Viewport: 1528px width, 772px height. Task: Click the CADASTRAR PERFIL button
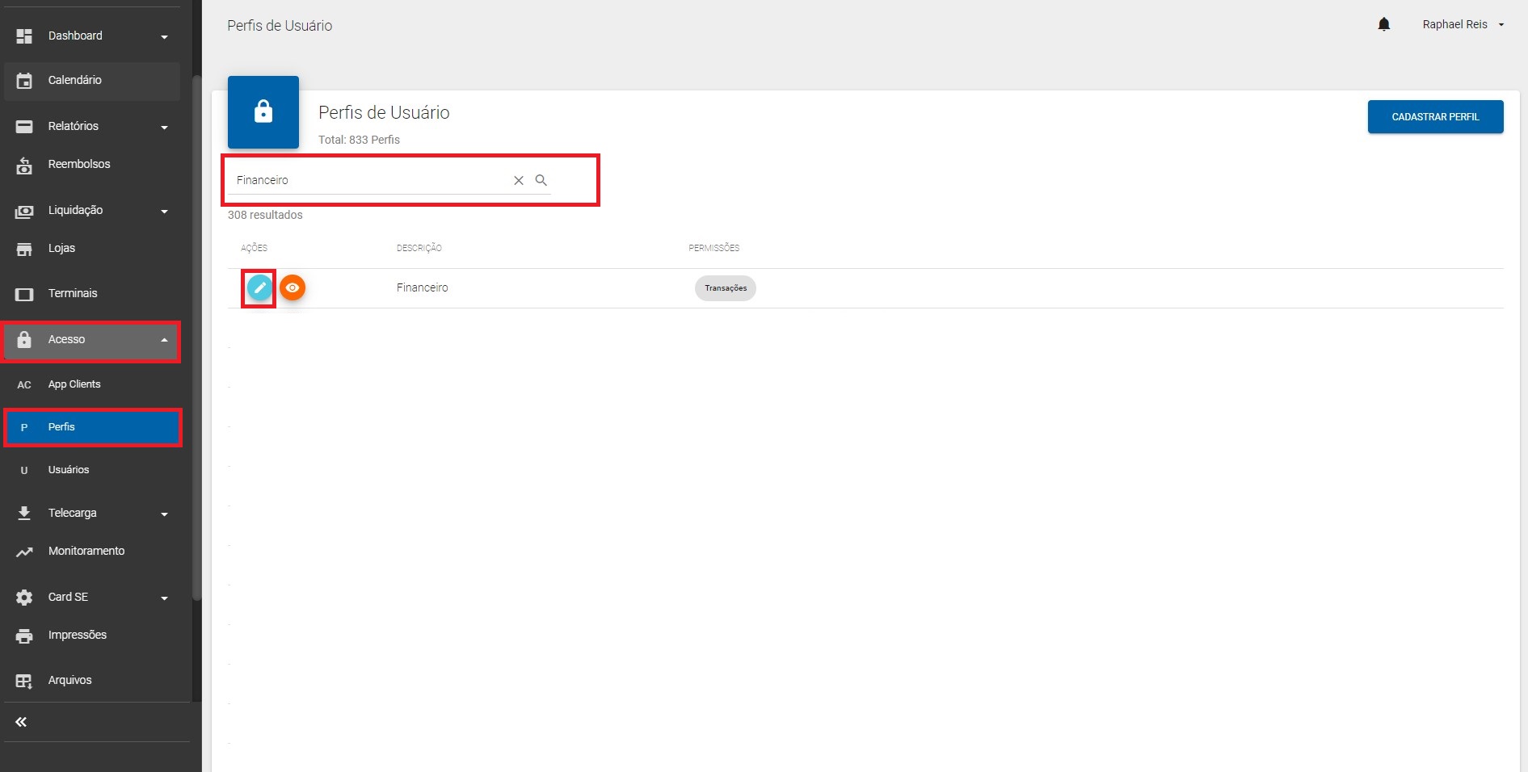click(x=1434, y=117)
